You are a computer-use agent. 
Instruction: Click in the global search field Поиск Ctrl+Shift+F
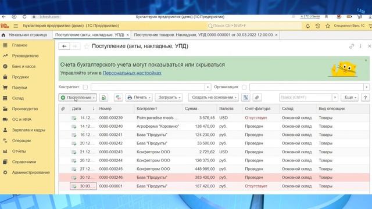(x=254, y=26)
